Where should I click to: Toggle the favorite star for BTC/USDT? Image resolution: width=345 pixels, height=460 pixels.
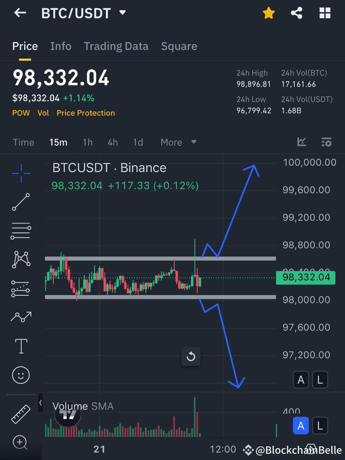pos(269,13)
